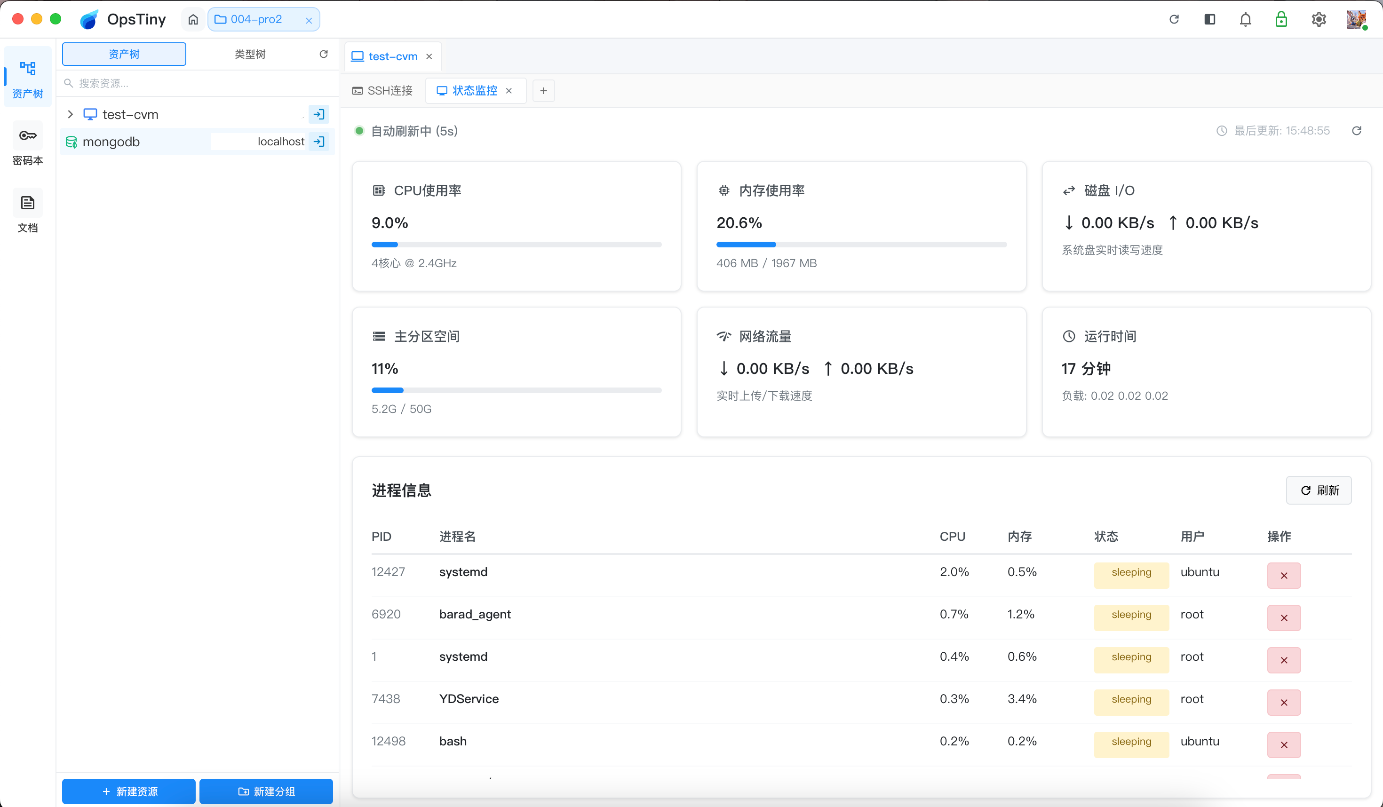Image resolution: width=1383 pixels, height=807 pixels.
Task: Click the CPU column header
Action: pos(952,537)
